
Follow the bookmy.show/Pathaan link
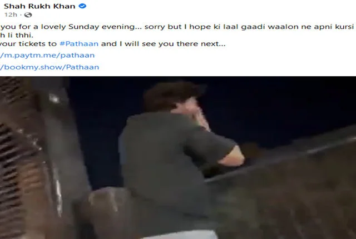tap(50, 67)
